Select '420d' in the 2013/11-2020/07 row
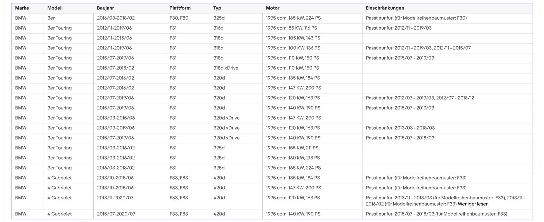 coord(219,198)
